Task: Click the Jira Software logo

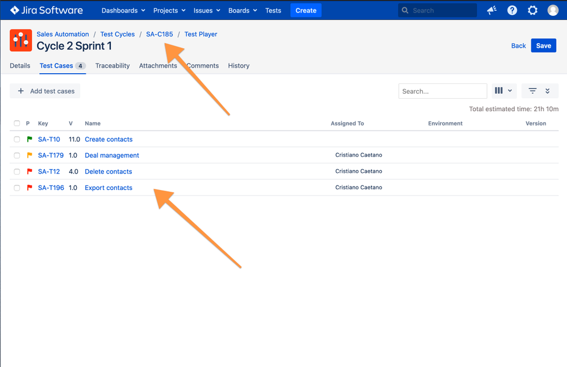Action: [47, 10]
